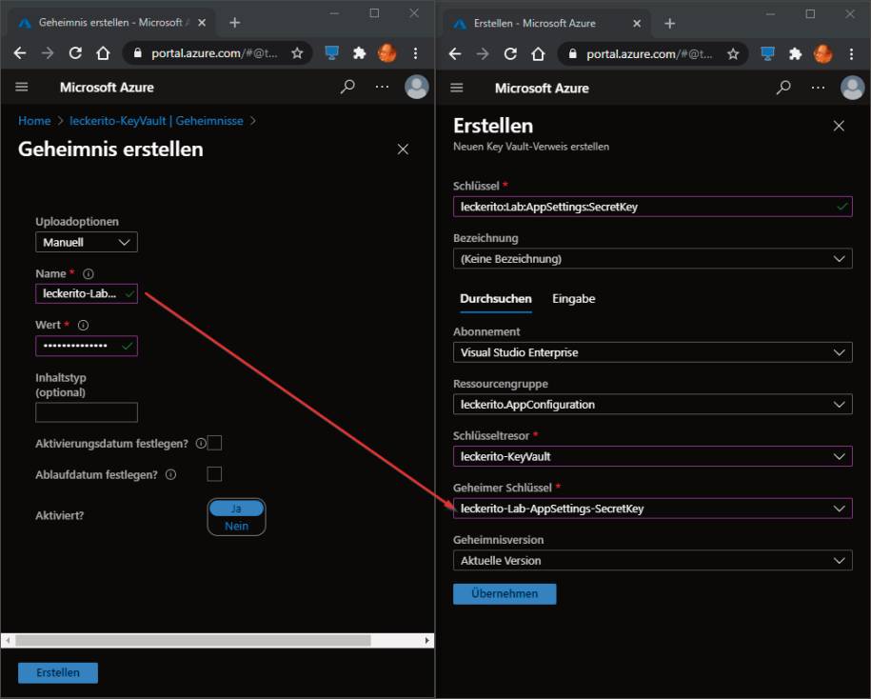Screen dimensions: 871x699
Task: Click Erstellen button to create secret
Action: (58, 673)
